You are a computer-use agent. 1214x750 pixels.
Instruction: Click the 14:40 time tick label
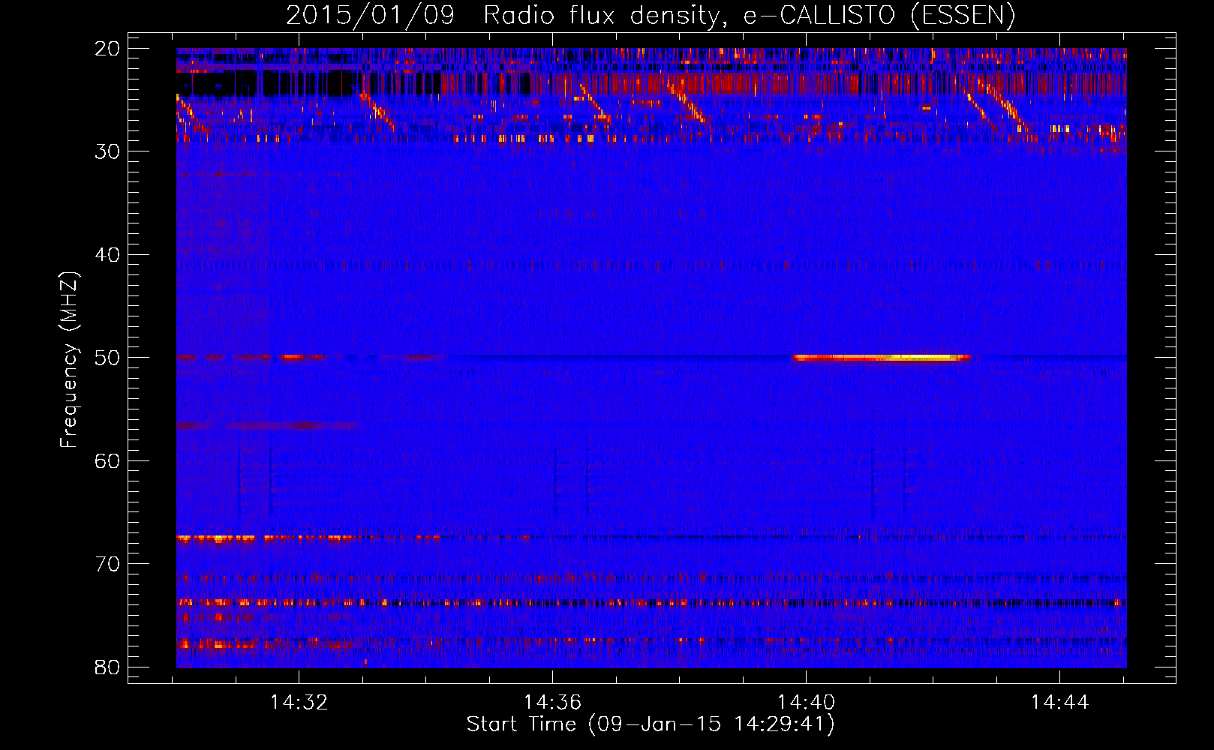[x=806, y=703]
